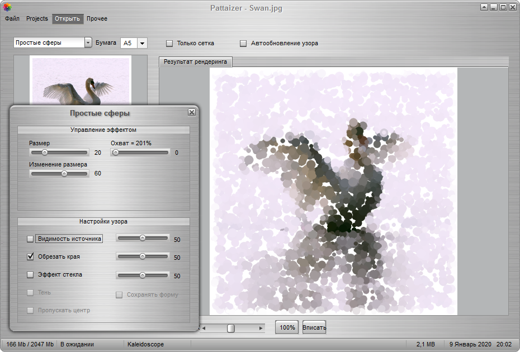Click the Изменение размера slider handle

pos(64,173)
